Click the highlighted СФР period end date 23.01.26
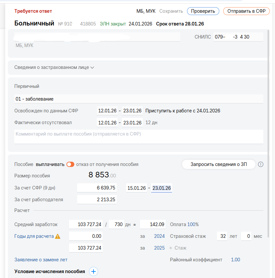 (x=162, y=188)
